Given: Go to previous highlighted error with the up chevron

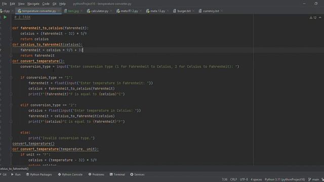Looking at the screenshot, I should click(x=320, y=18).
